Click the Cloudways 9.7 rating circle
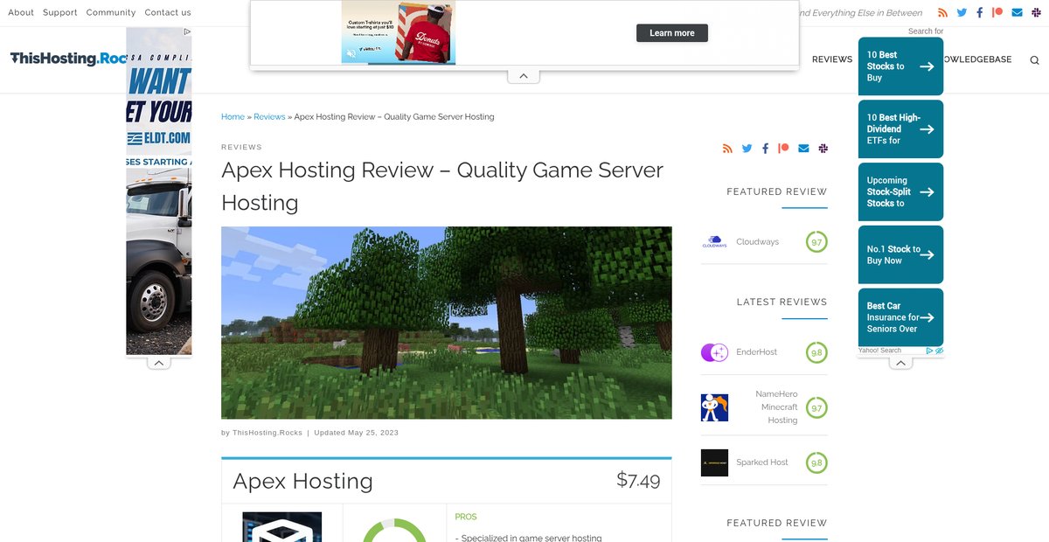Screen dimensions: 1049x542 [x=816, y=242]
